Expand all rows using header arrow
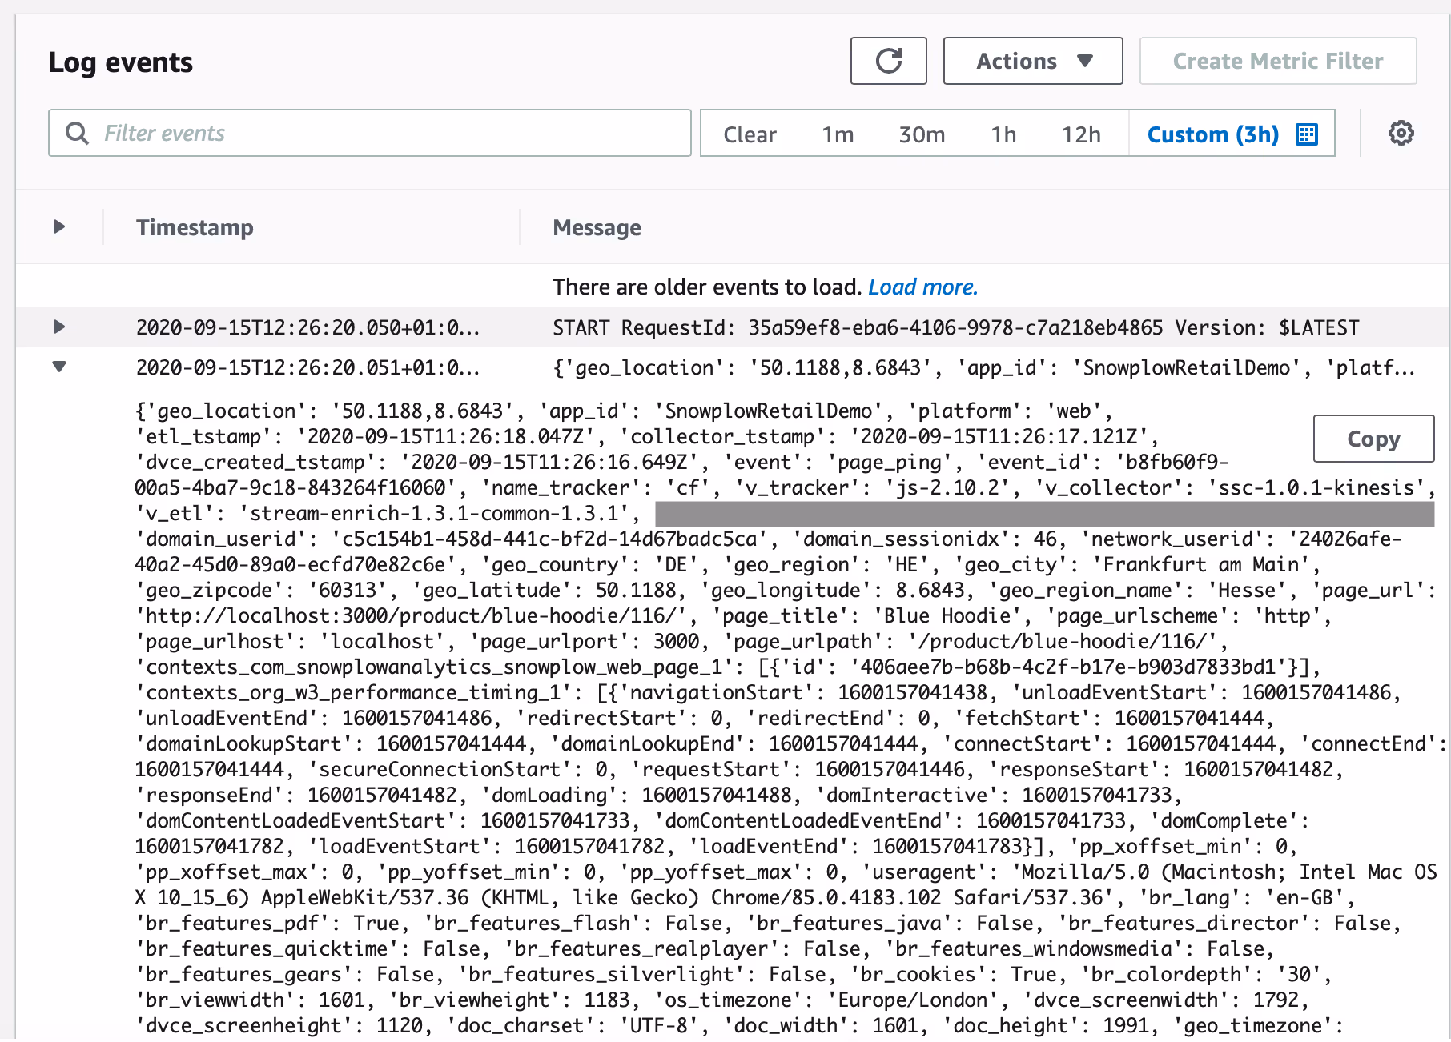 (58, 226)
